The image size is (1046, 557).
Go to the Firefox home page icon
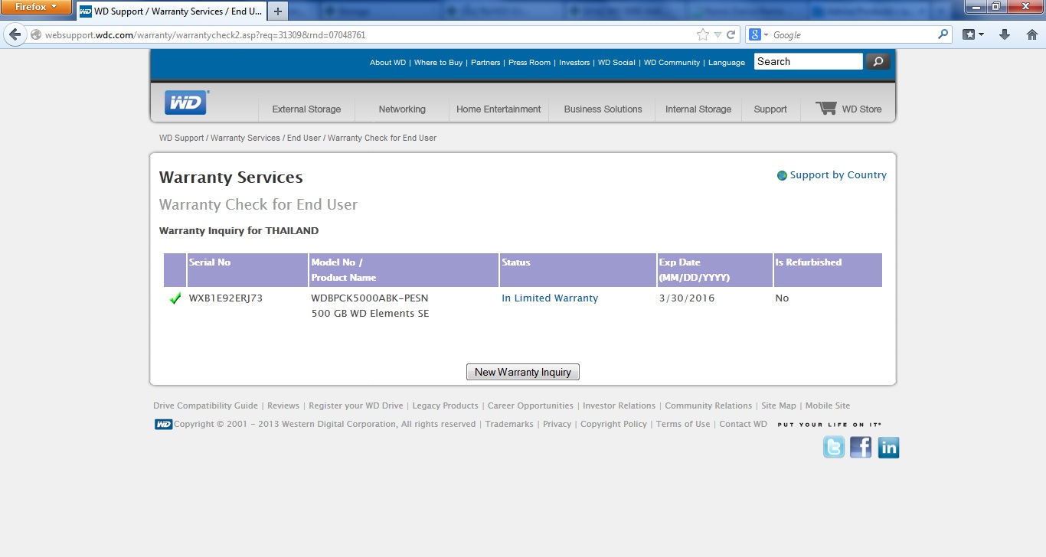[x=1031, y=34]
